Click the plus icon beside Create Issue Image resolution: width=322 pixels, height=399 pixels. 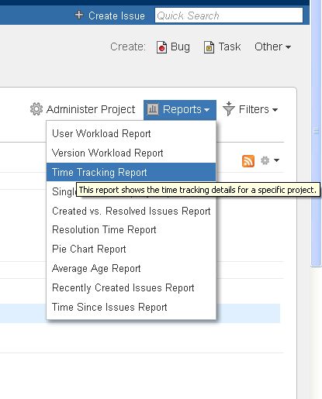click(79, 15)
